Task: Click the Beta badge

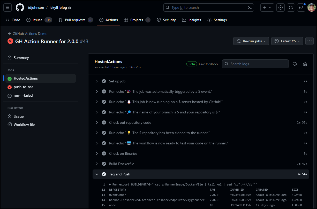Action: pos(192,64)
